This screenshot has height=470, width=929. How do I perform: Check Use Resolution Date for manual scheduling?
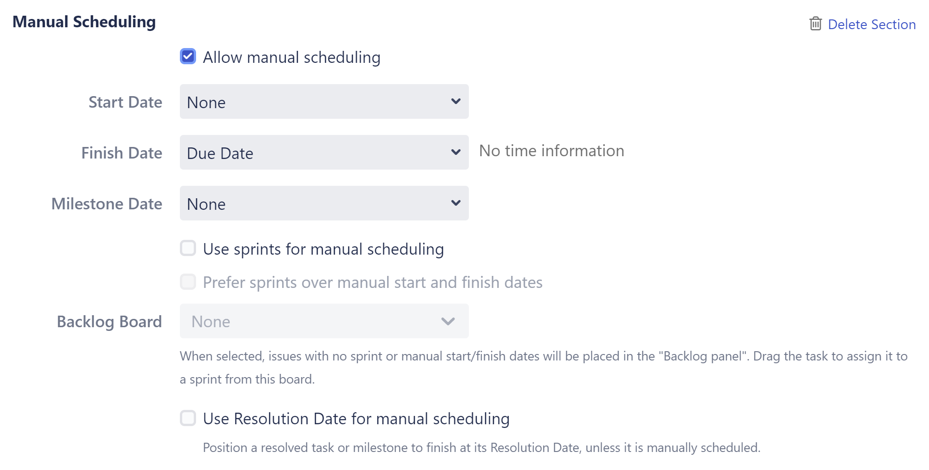tap(188, 418)
